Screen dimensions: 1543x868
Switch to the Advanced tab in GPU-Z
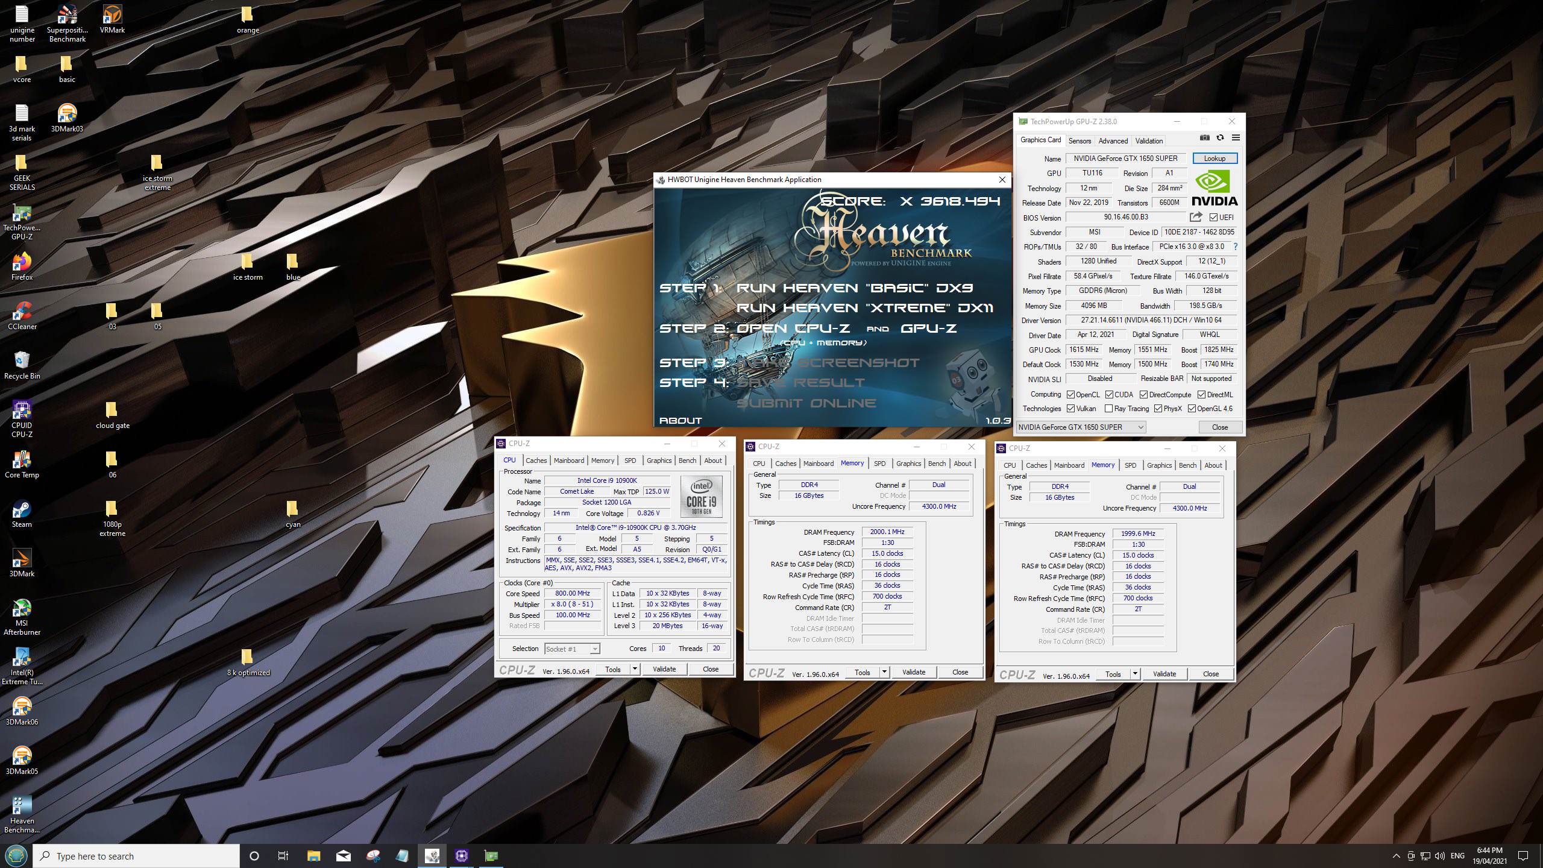1113,140
